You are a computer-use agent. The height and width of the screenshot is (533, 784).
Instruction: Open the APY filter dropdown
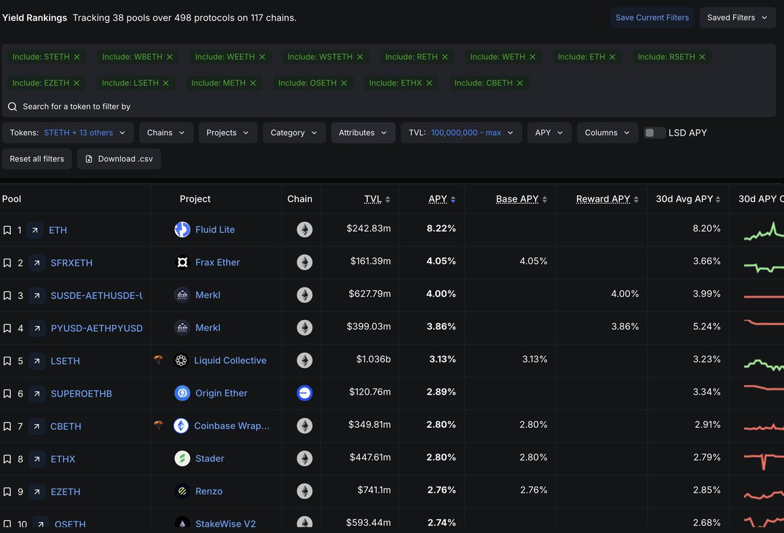pyautogui.click(x=549, y=133)
